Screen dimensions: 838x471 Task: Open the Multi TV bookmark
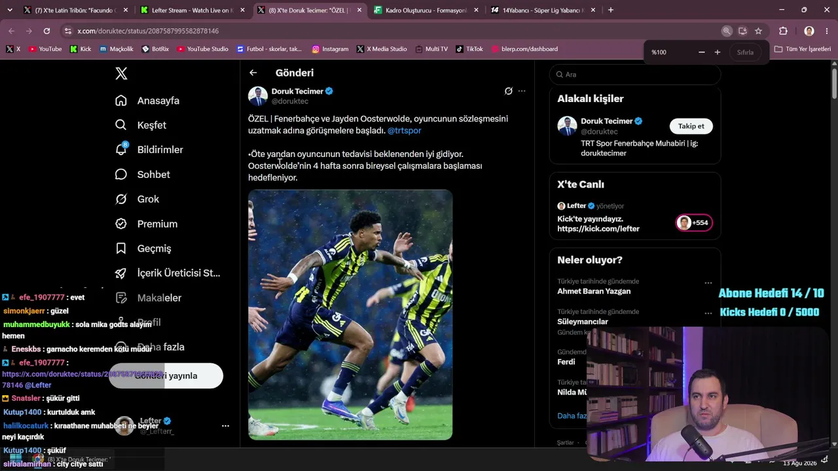pyautogui.click(x=431, y=49)
